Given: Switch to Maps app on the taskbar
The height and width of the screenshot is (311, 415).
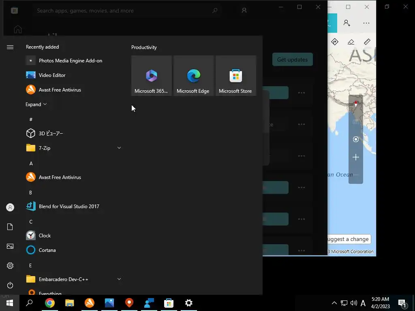Looking at the screenshot, I should (129, 303).
